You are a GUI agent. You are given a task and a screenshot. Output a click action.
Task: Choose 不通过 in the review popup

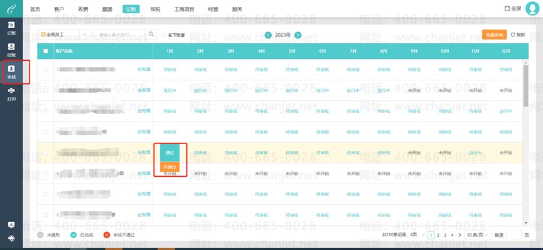point(169,167)
